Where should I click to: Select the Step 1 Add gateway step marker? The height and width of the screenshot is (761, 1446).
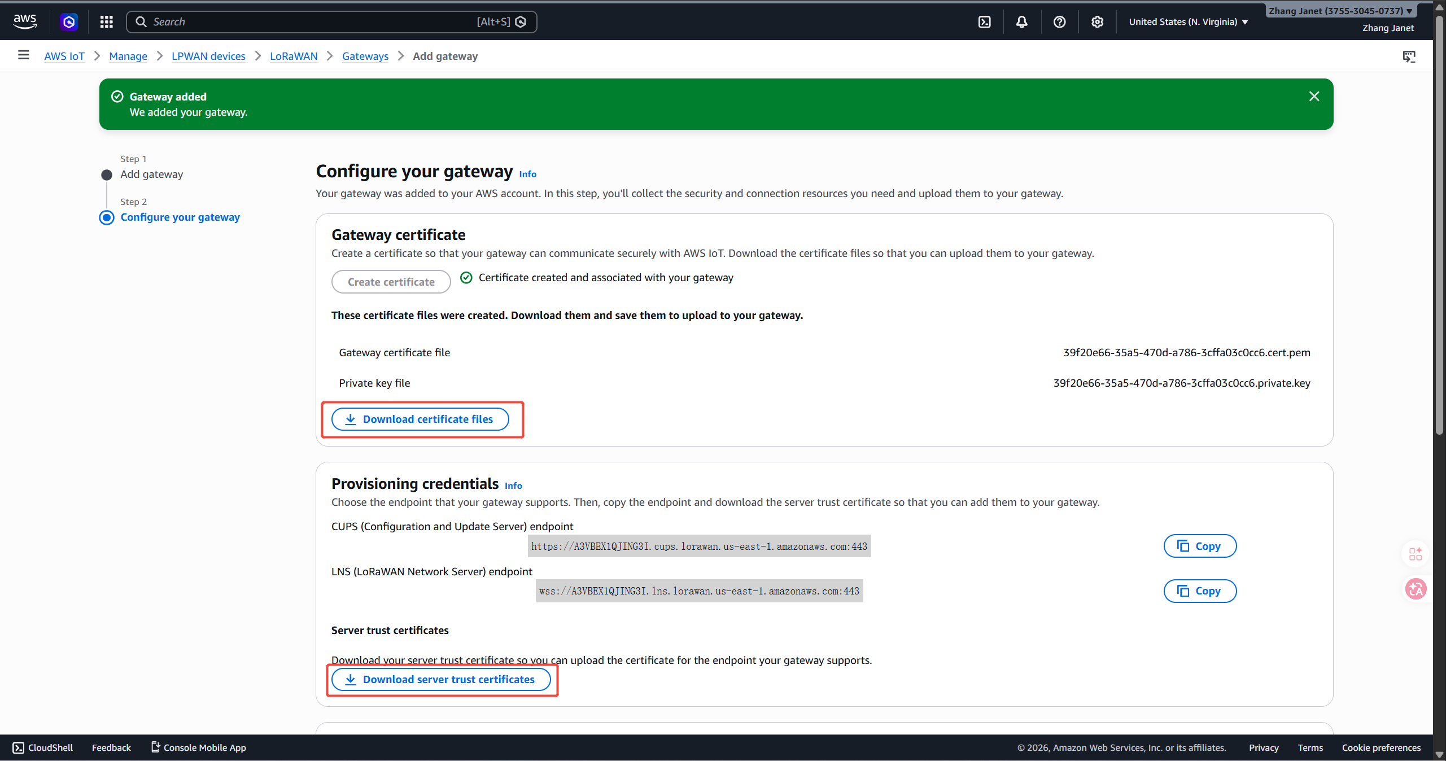tap(107, 174)
